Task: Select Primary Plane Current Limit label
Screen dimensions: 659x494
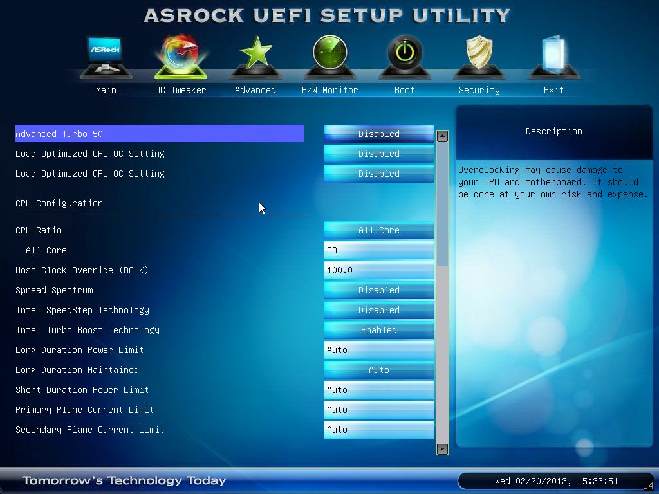Action: (x=84, y=410)
